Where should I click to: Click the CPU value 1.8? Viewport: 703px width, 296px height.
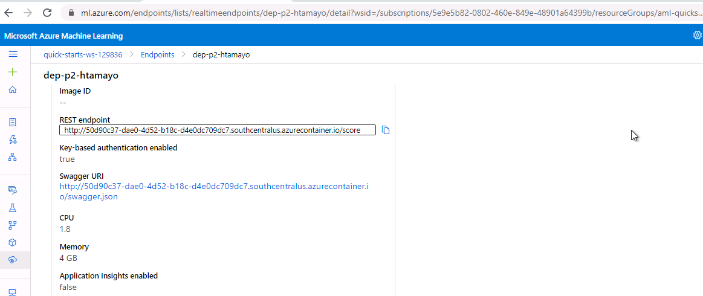click(65, 230)
